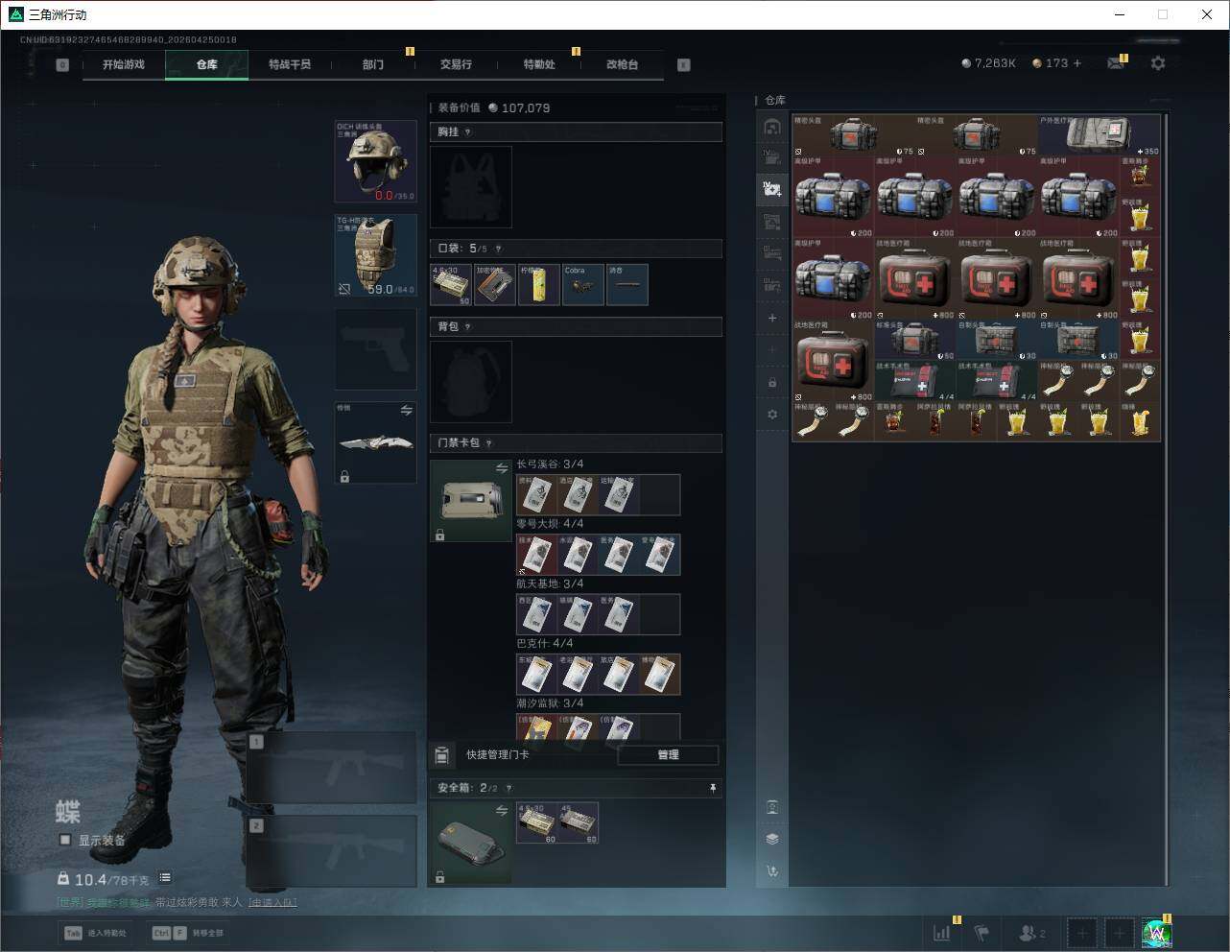Click the 申请入队 link in chat
Image resolution: width=1230 pixels, height=952 pixels.
[x=272, y=902]
